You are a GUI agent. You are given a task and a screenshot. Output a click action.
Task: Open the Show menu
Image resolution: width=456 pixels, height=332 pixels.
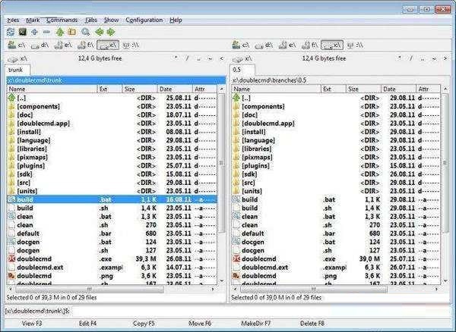click(112, 20)
